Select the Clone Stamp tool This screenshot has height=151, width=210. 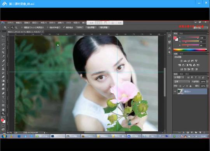pyautogui.click(x=3, y=69)
